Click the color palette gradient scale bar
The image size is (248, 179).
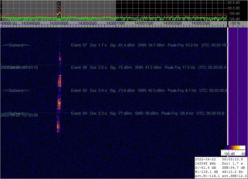click(233, 148)
